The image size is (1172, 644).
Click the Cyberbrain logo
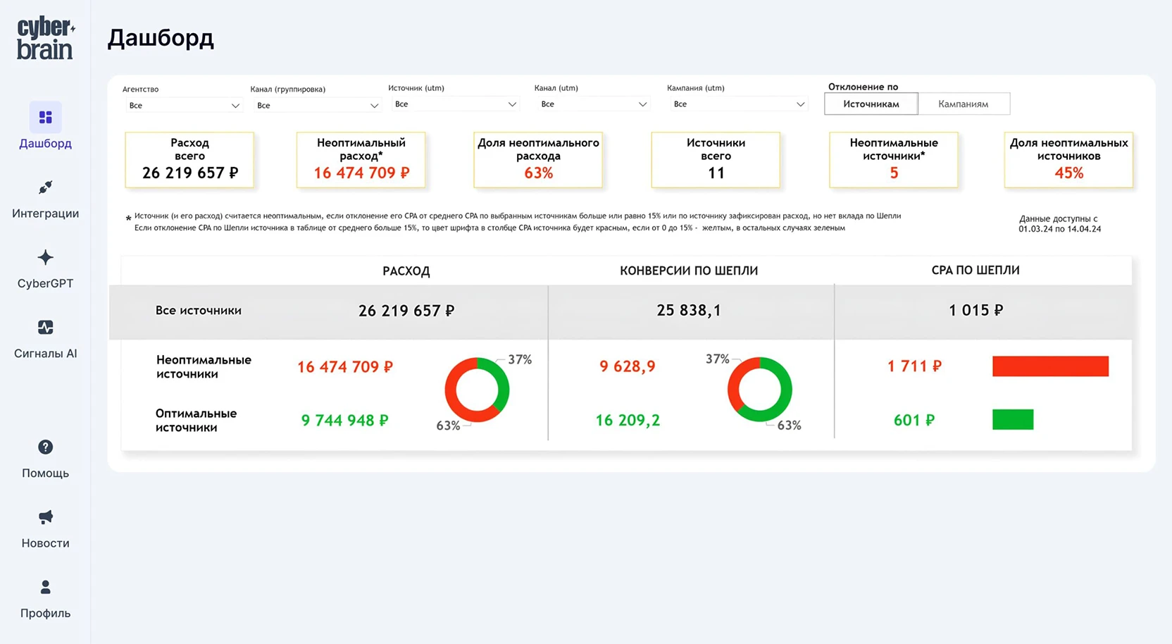point(45,39)
